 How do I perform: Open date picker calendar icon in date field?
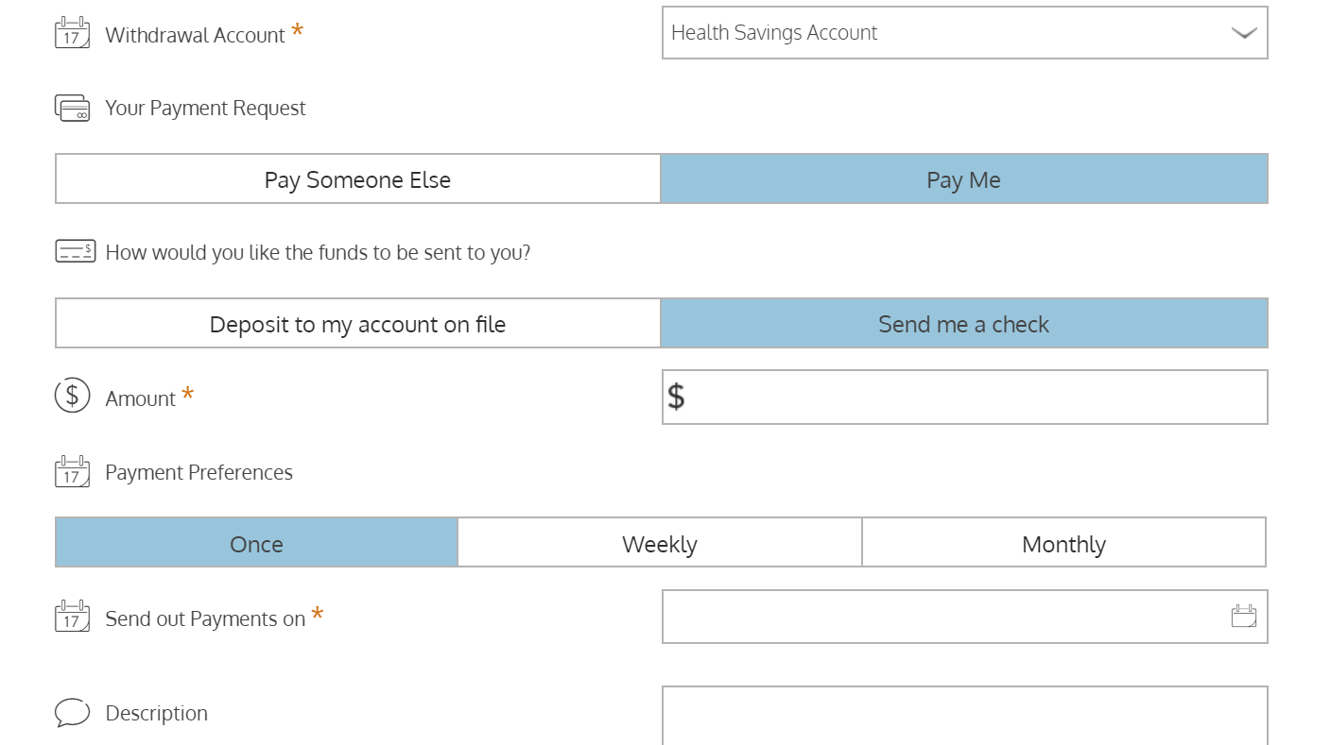pyautogui.click(x=1243, y=617)
